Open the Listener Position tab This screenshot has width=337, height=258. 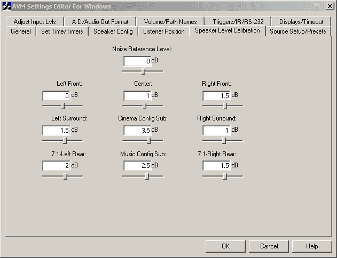click(x=164, y=31)
